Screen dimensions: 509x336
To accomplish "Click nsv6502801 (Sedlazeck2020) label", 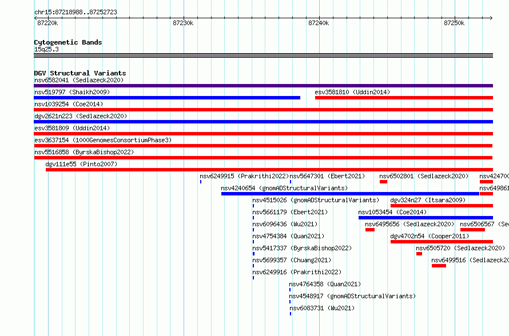I will [424, 176].
